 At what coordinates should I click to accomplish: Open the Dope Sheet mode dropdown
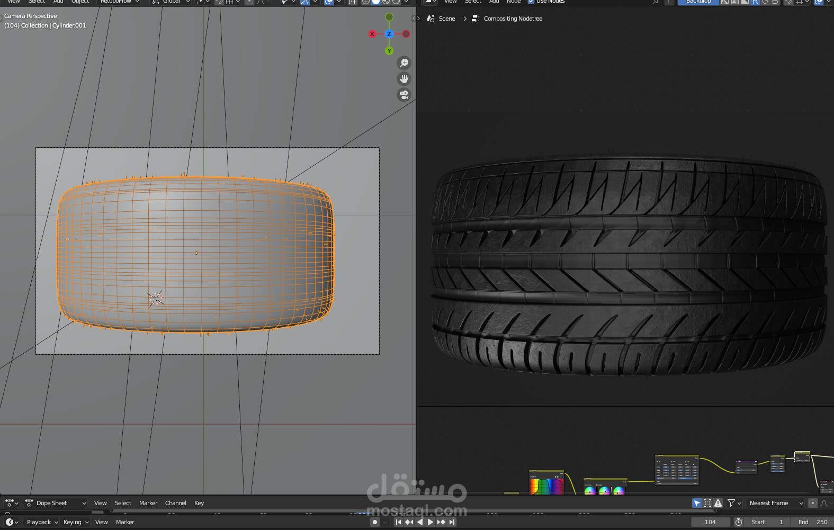(x=56, y=503)
